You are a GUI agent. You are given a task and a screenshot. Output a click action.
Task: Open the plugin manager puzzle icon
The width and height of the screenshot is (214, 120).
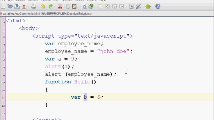click(148, 6)
